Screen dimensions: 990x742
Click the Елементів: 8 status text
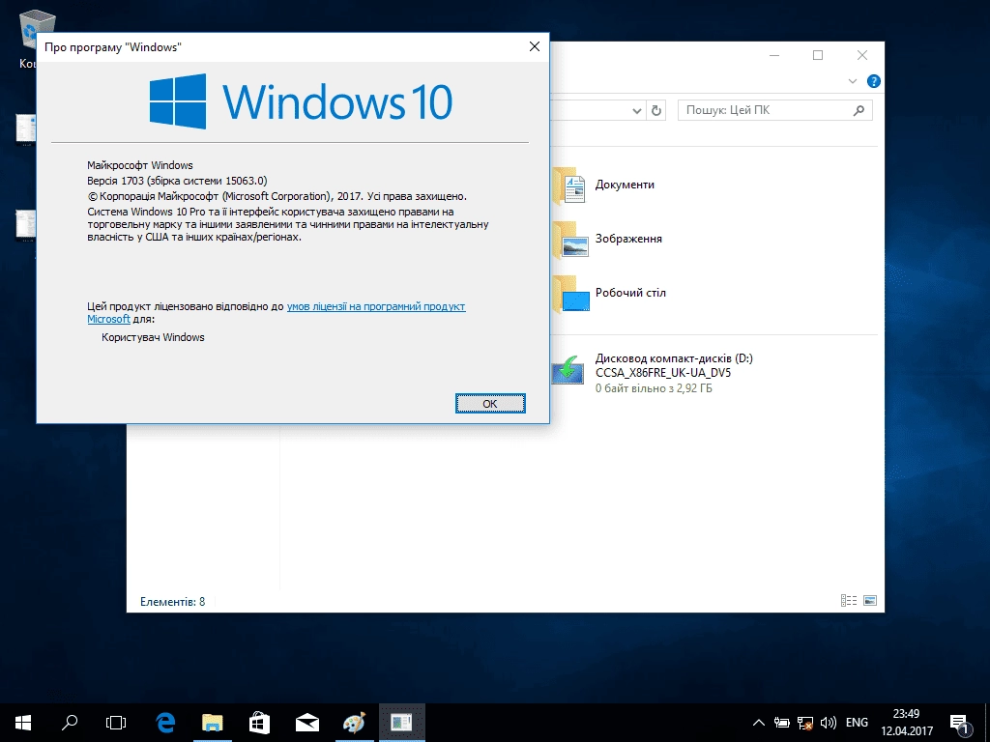(x=172, y=602)
